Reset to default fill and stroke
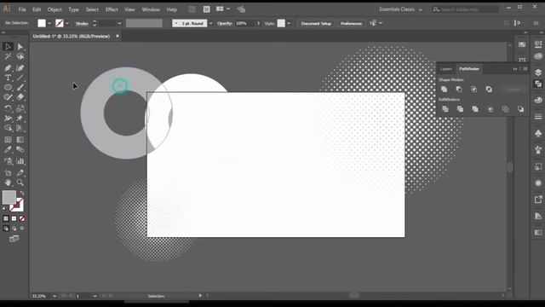This screenshot has height=307, width=545. point(4,209)
